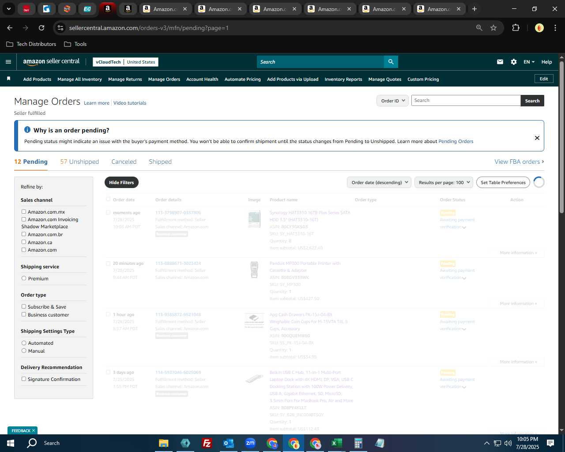Go back with browser back arrow

tap(10, 28)
